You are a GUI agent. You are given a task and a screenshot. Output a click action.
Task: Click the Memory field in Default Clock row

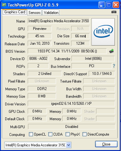point(72,119)
